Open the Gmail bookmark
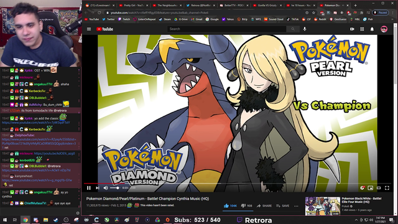 (197, 19)
